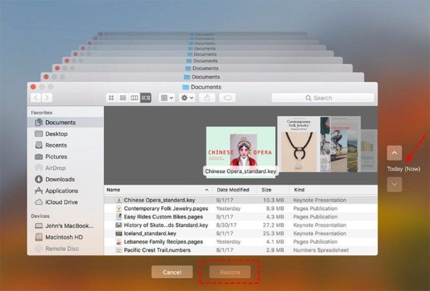Image resolution: width=430 pixels, height=291 pixels.
Task: Click the Pacific Crest Trail.numbers file icon
Action: (119, 250)
